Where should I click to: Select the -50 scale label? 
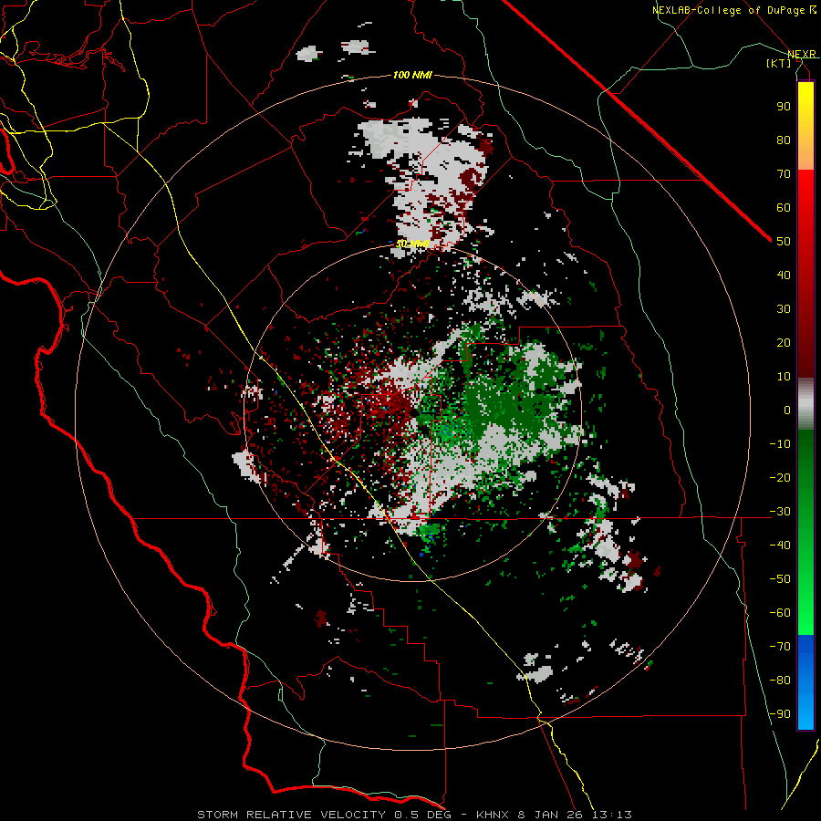tap(780, 578)
